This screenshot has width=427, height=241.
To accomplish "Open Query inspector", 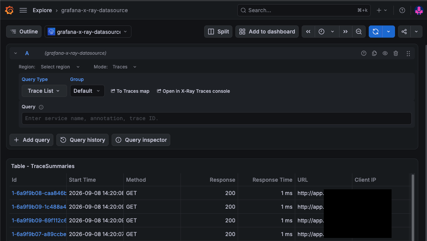I will 141,140.
